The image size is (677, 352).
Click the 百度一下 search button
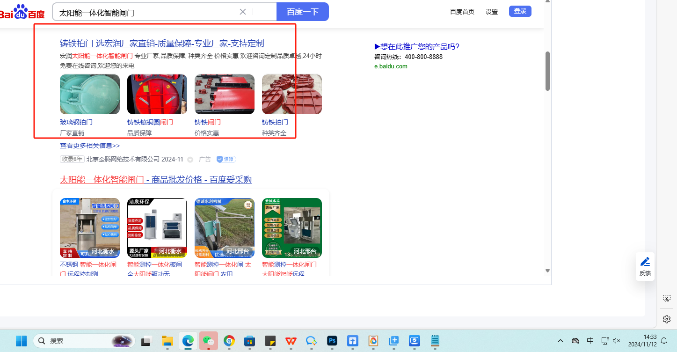[x=303, y=12]
